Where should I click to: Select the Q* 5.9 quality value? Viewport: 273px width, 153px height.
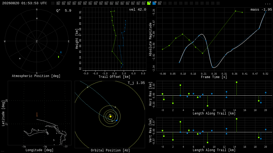(x=64, y=11)
